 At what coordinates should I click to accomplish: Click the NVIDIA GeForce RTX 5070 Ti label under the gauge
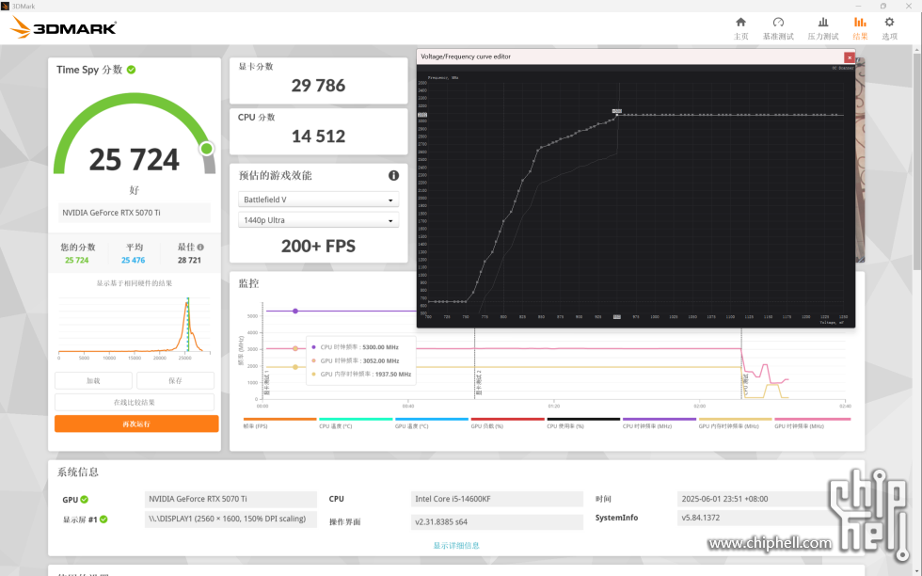point(134,213)
